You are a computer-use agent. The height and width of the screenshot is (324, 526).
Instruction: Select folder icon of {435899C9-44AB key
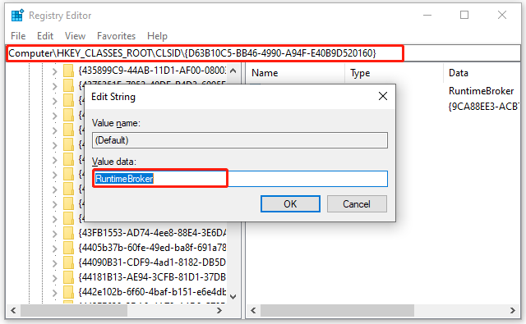(x=68, y=71)
